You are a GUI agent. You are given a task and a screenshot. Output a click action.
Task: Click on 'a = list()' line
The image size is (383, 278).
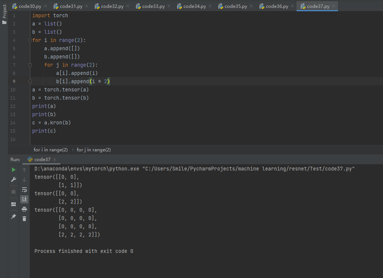[47, 24]
